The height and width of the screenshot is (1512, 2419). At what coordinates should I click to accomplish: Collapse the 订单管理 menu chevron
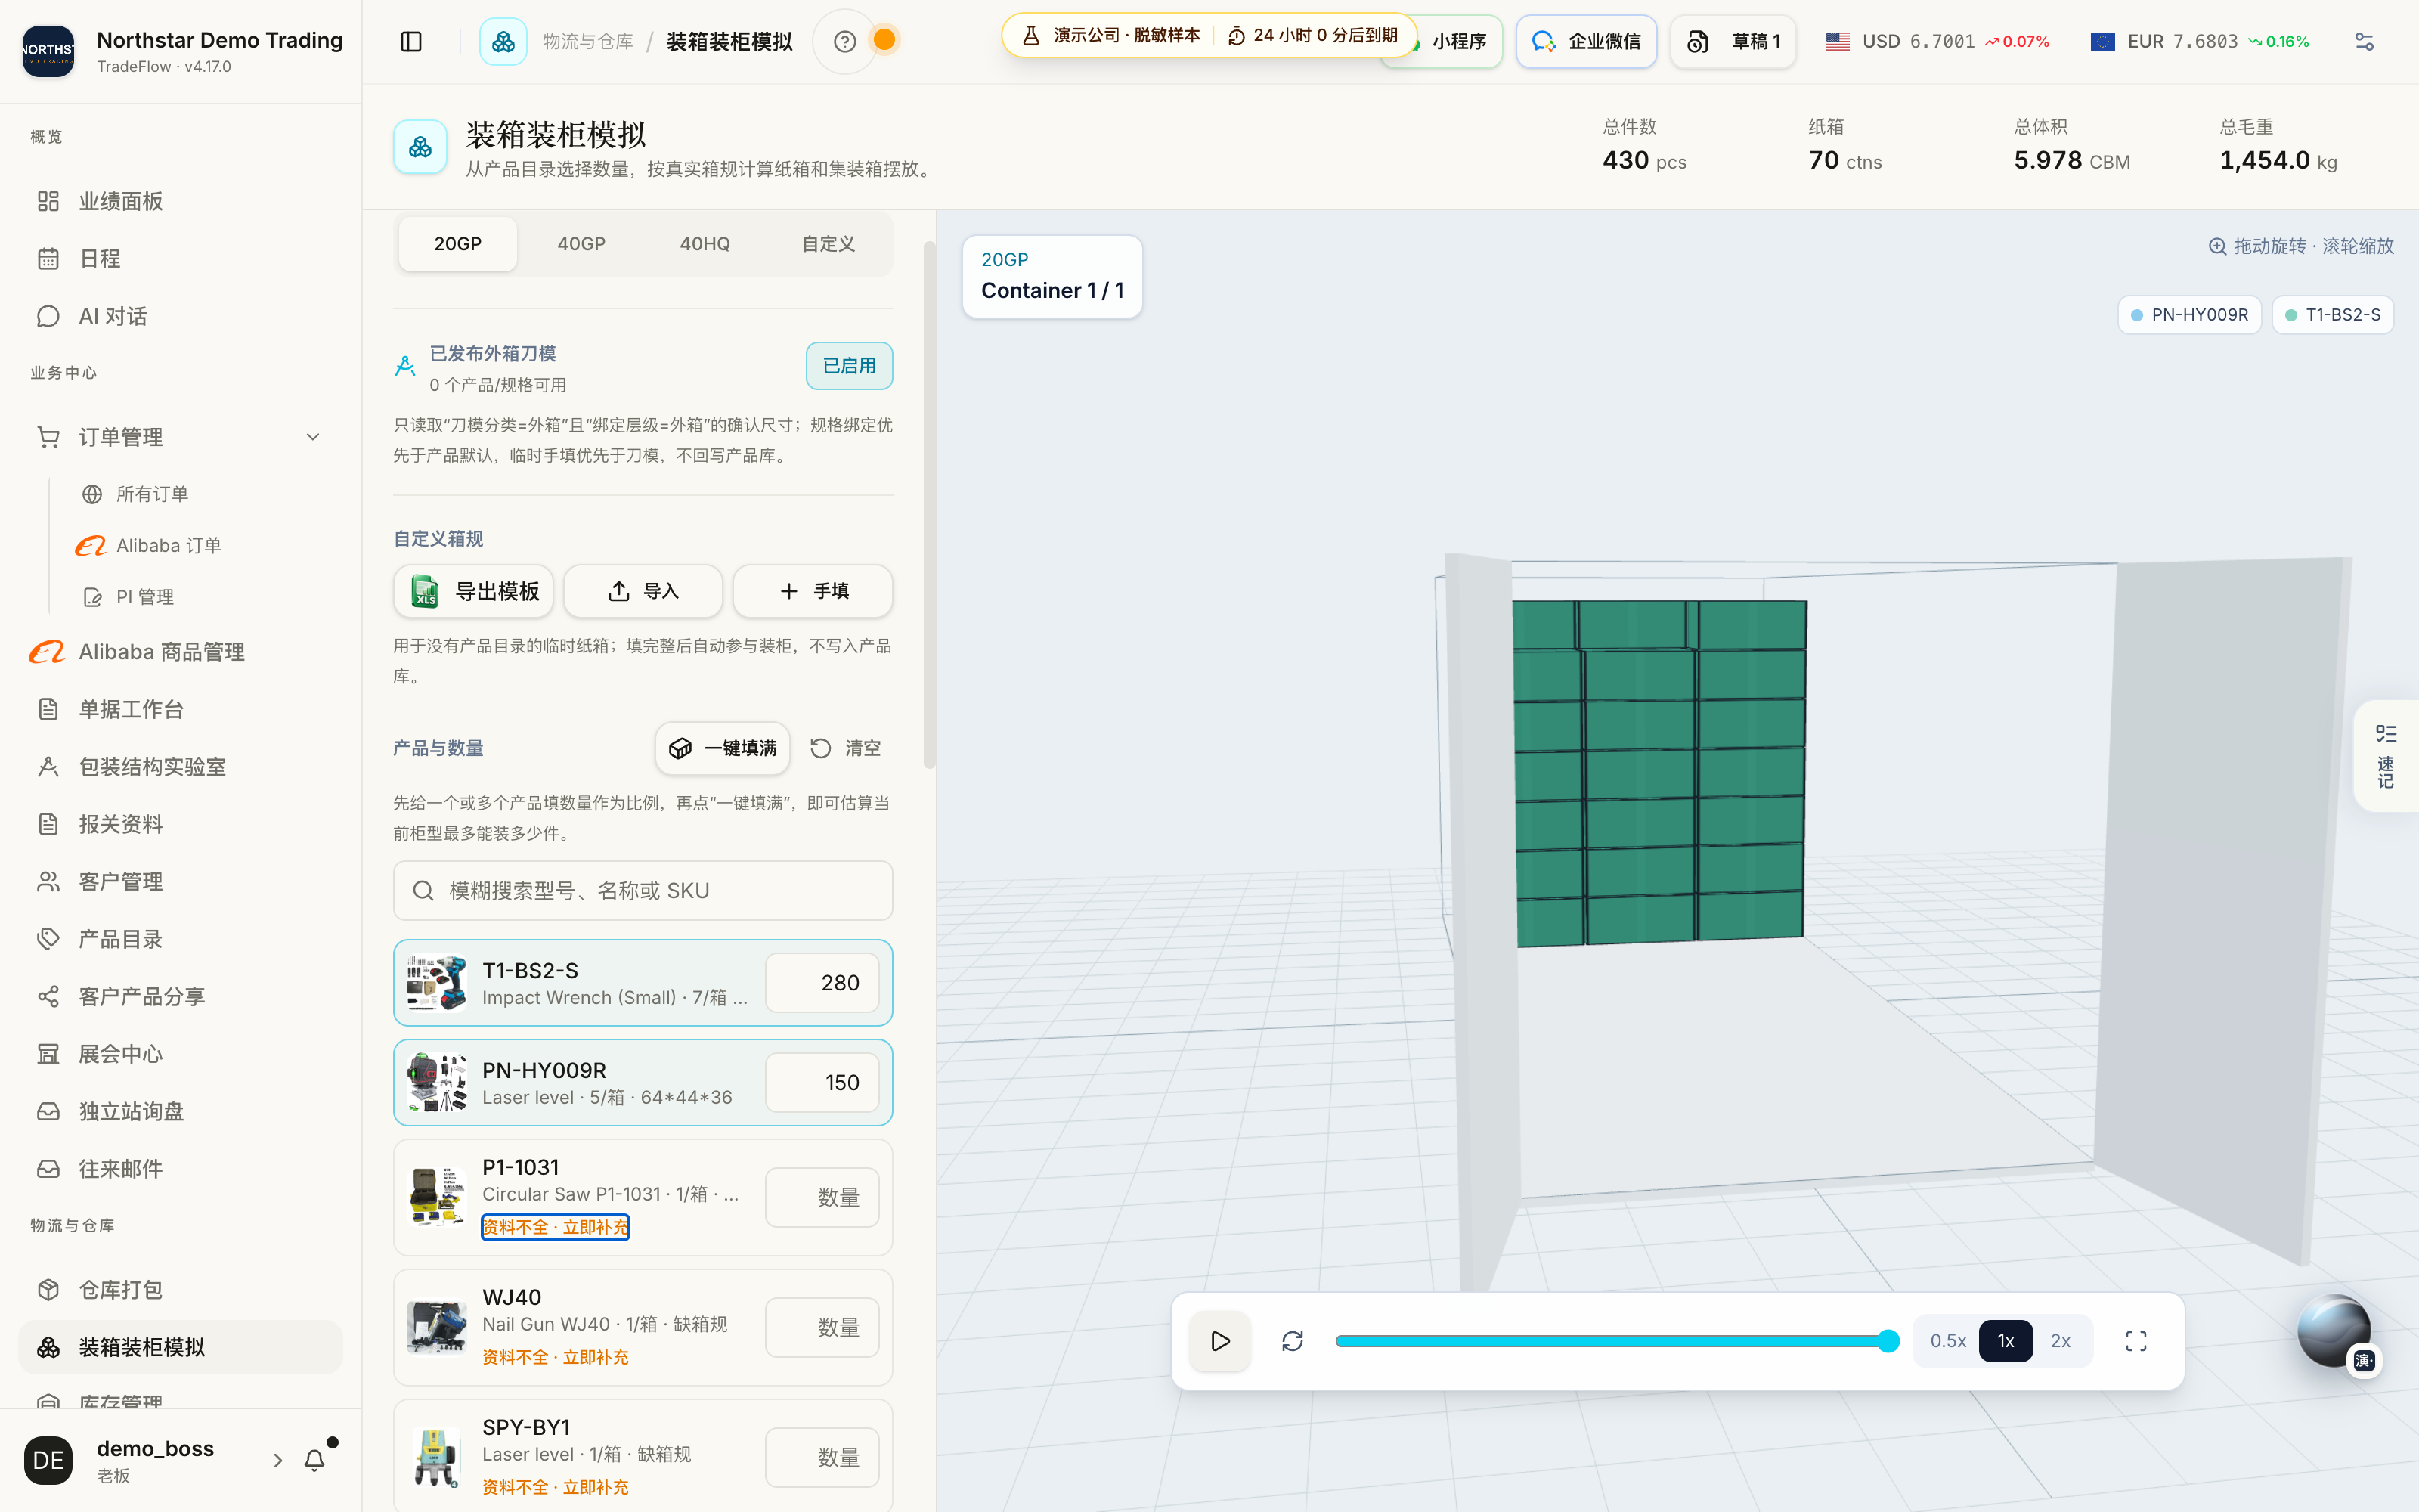point(313,437)
